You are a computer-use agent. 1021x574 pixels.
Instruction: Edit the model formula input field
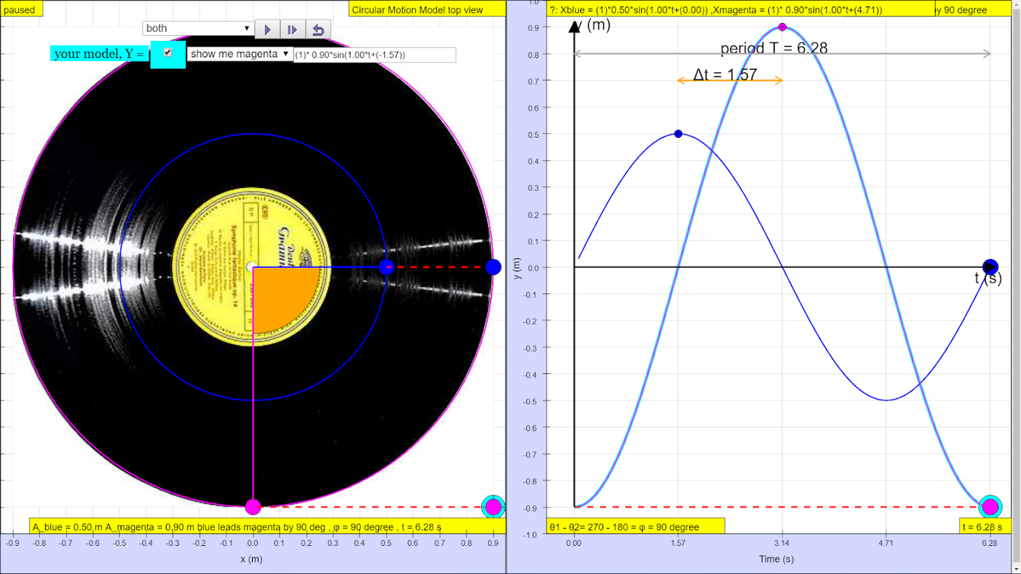375,55
